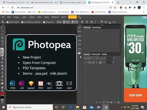Click Open From Computer link
147x110 pixels.
click(39, 63)
